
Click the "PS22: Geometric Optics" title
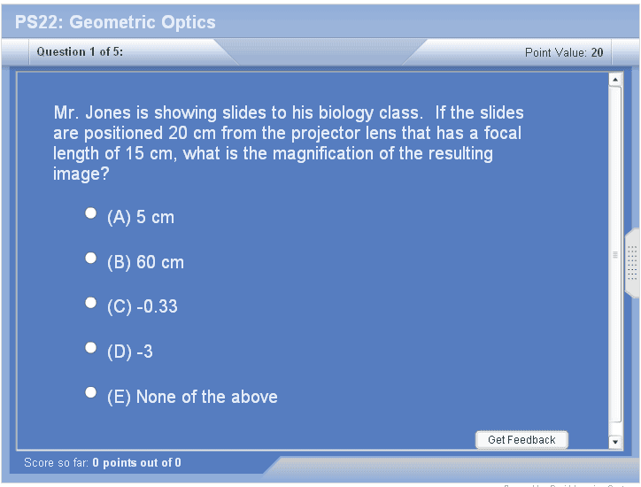pos(115,22)
